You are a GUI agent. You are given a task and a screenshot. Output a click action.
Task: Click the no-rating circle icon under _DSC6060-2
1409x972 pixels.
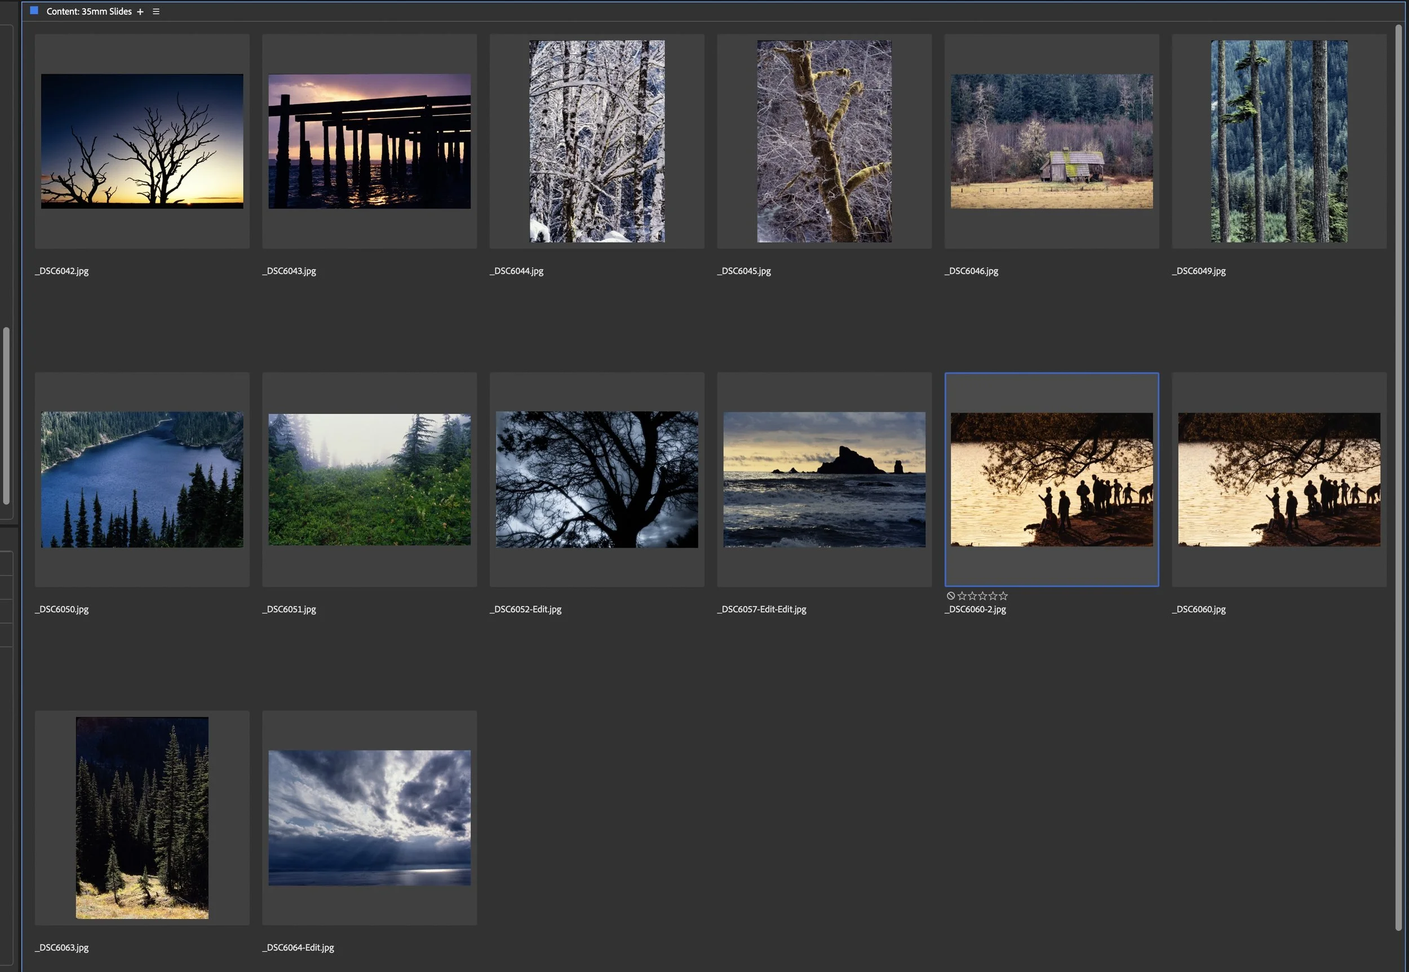click(x=950, y=596)
